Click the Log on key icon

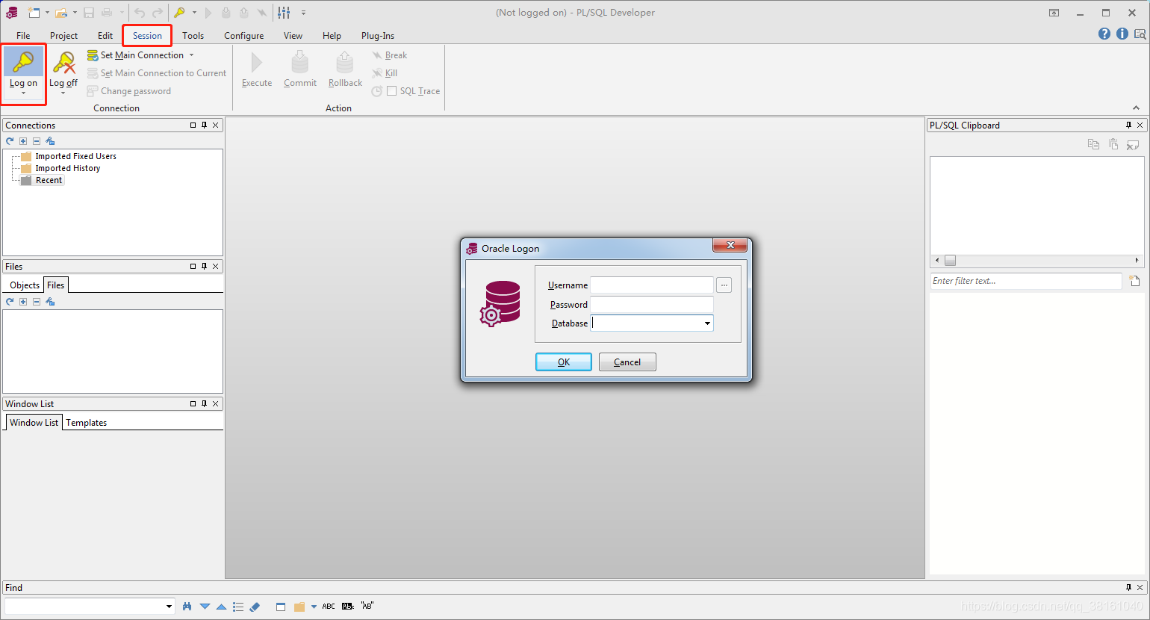tap(23, 62)
